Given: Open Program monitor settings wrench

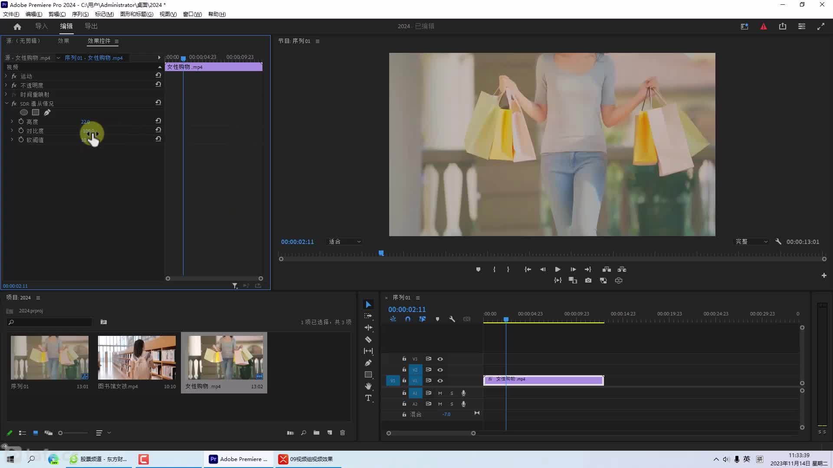Looking at the screenshot, I should coord(778,242).
